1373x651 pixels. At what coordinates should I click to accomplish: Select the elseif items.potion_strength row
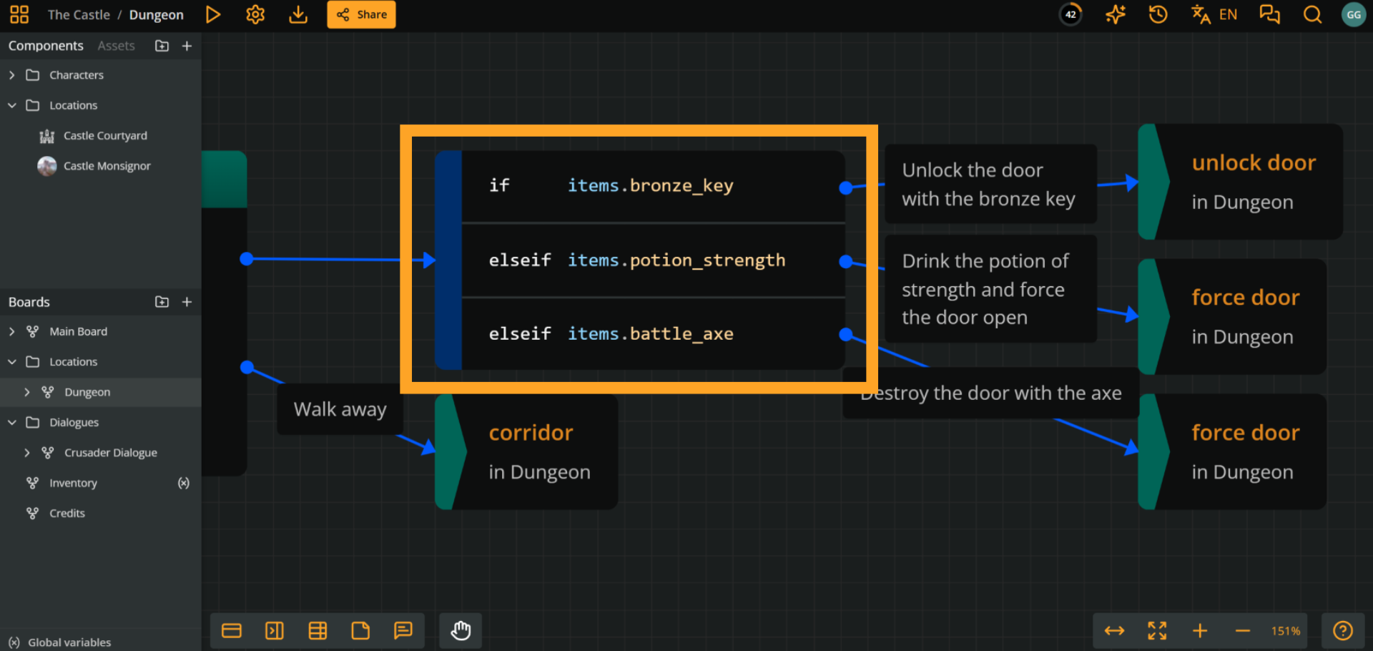[653, 260]
